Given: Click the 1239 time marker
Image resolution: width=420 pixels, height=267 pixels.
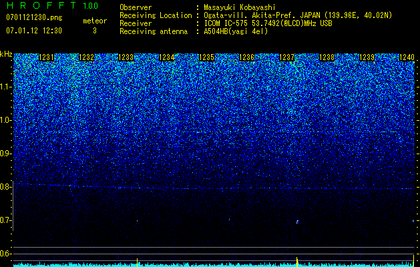Looking at the screenshot, I should tap(367, 57).
